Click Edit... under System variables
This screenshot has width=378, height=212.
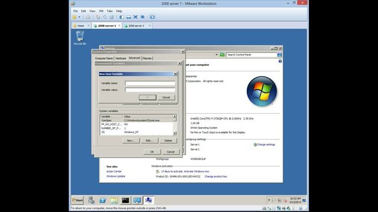pos(149,141)
